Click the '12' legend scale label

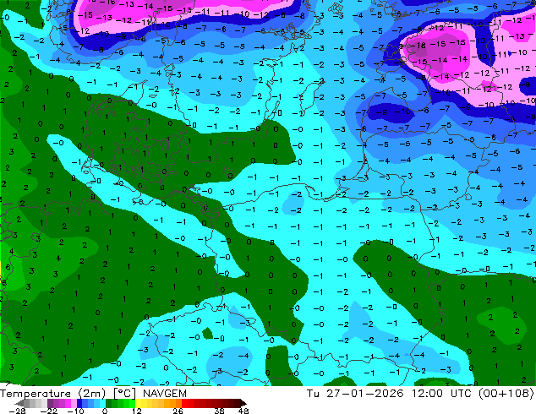coord(137,411)
